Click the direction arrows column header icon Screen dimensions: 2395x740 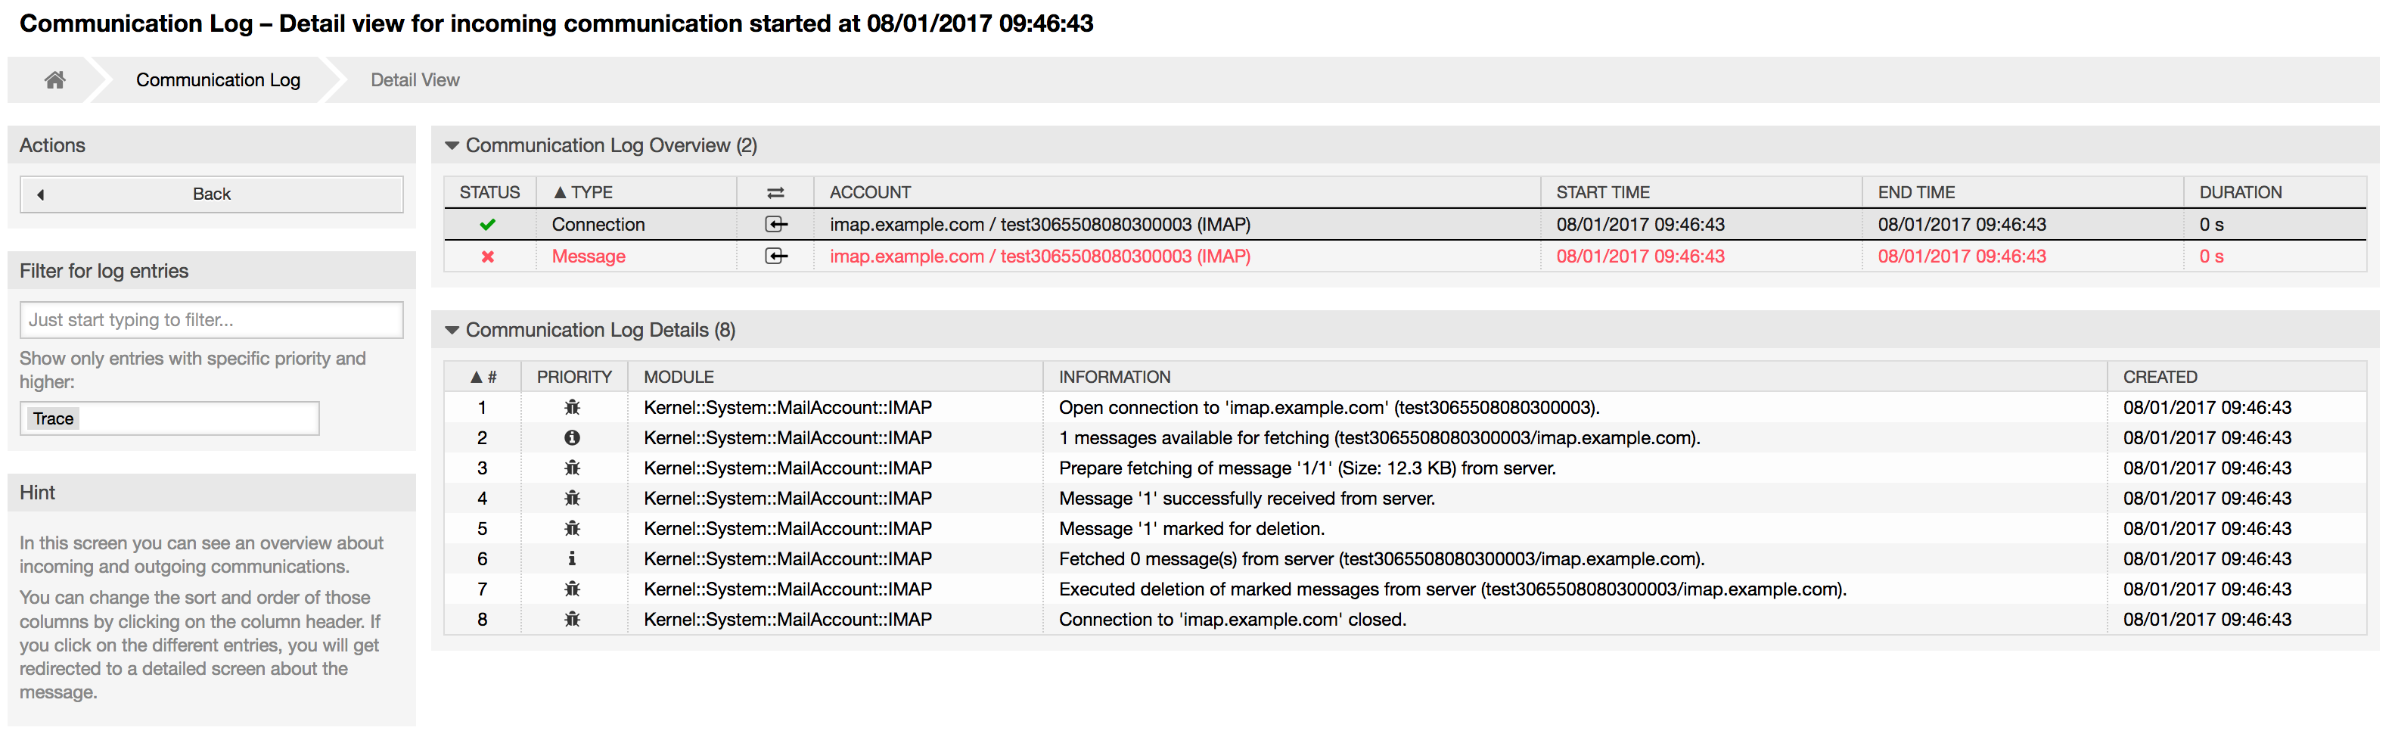[x=775, y=192]
